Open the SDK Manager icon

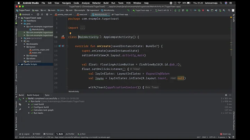(224, 10)
